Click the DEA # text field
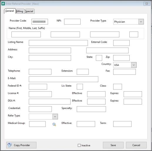152x151 pixels. [50, 102]
